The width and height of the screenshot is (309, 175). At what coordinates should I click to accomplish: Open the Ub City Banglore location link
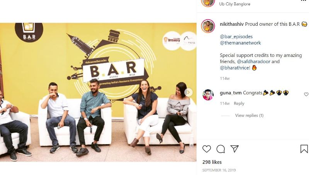(235, 4)
